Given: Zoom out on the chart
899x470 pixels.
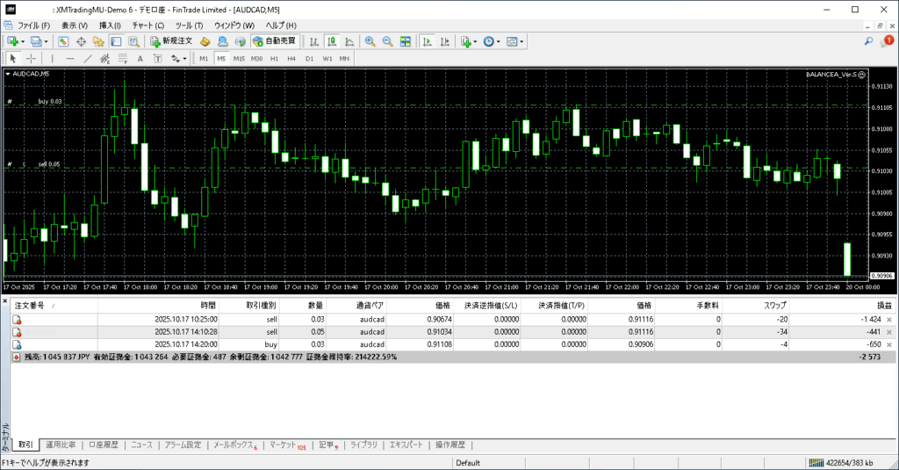Looking at the screenshot, I should [x=387, y=41].
